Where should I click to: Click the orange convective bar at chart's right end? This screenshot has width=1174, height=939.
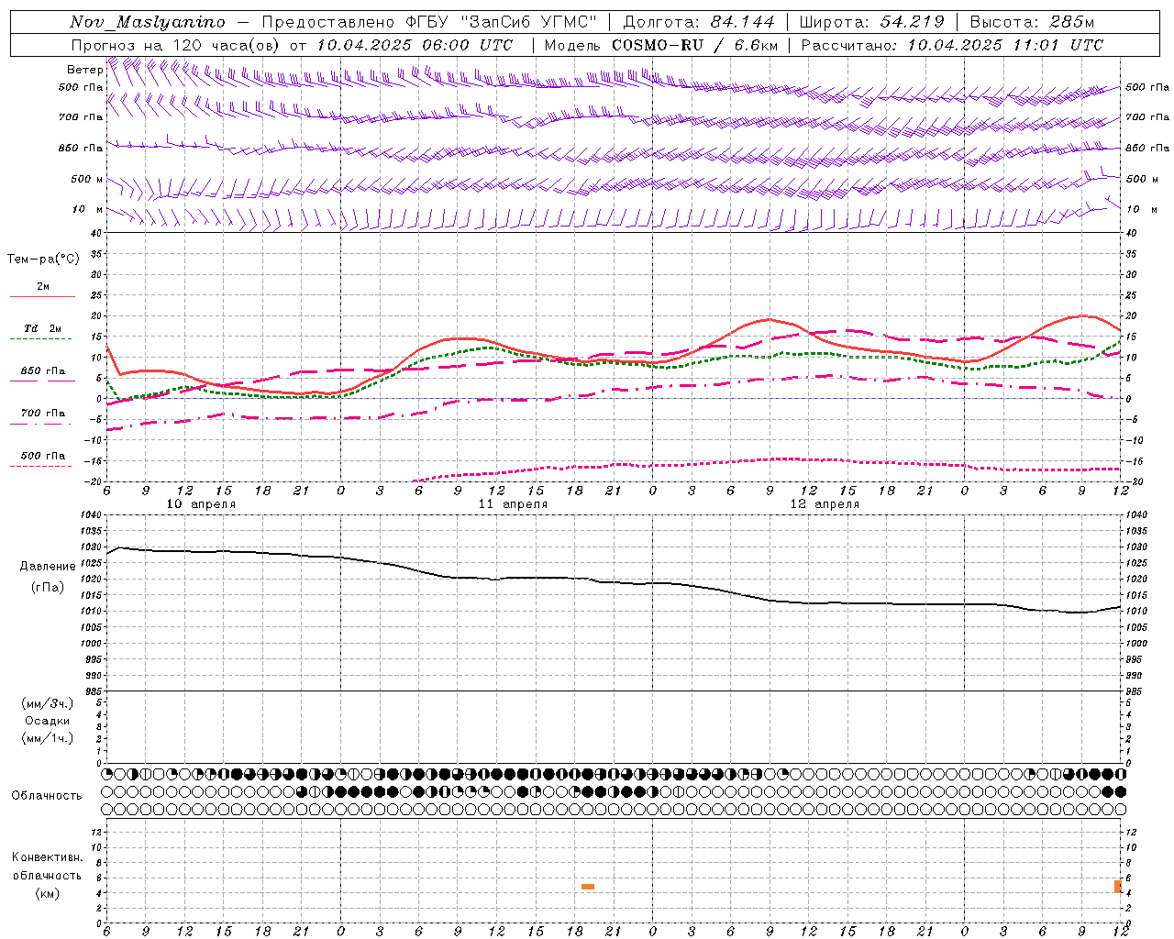pos(1118,886)
